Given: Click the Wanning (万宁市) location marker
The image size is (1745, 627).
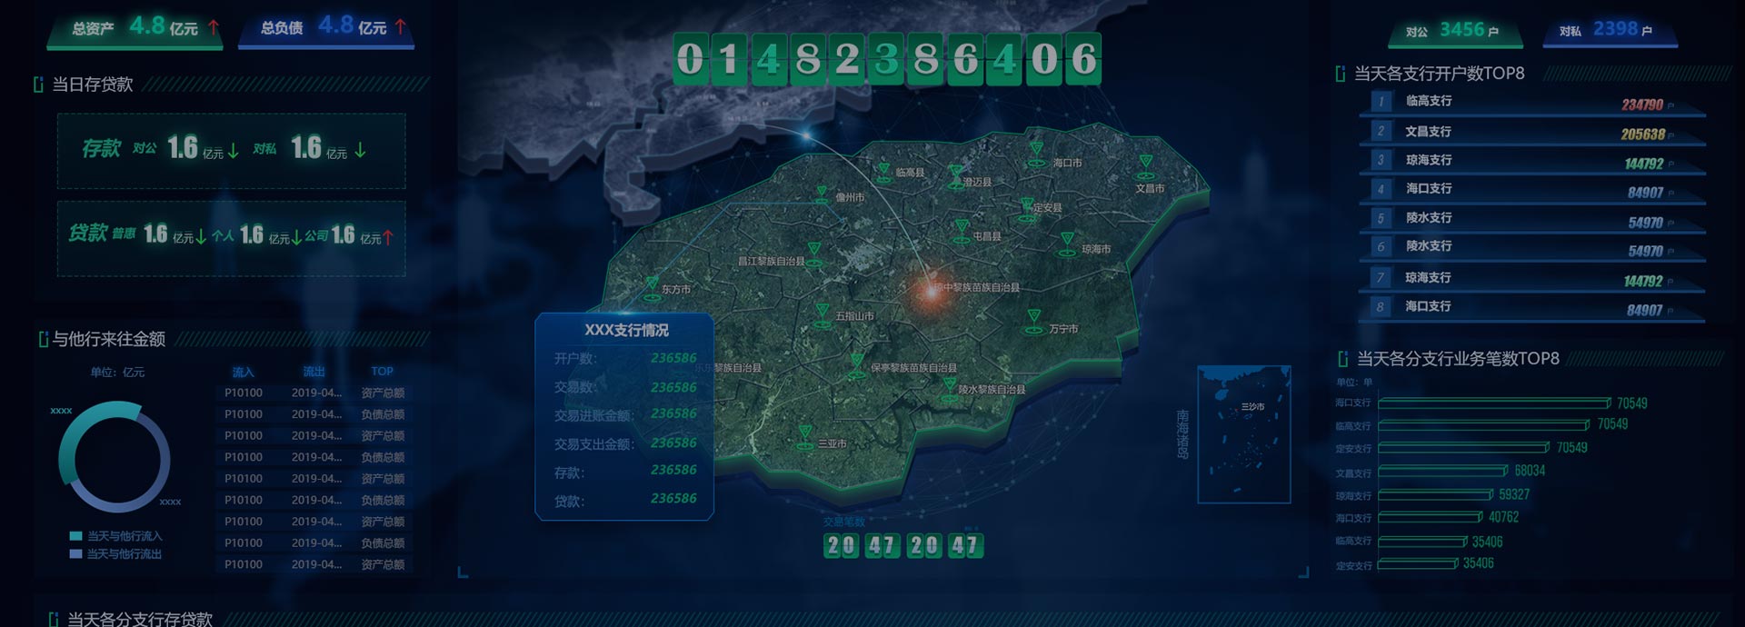Looking at the screenshot, I should point(1033,321).
